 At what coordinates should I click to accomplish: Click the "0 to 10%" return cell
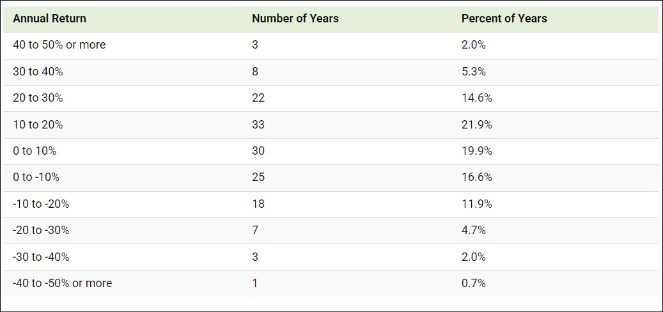(35, 151)
